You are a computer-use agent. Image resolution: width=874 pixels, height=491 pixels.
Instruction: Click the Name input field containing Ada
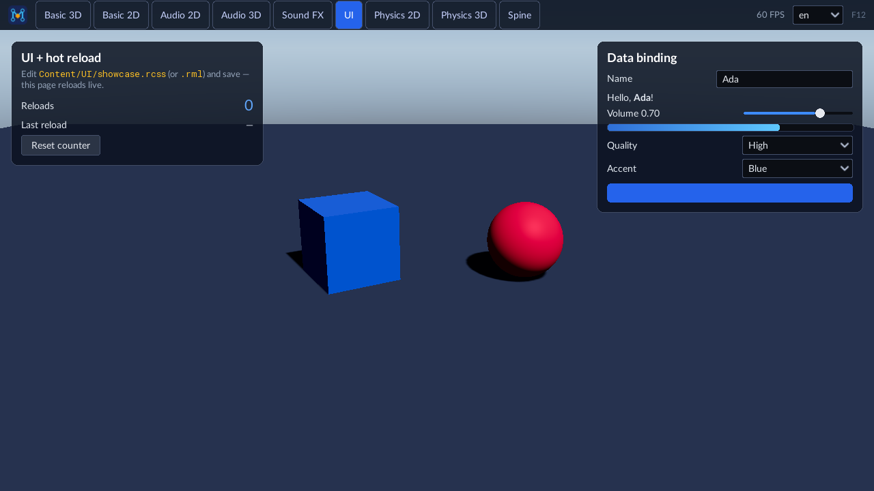[x=785, y=79]
